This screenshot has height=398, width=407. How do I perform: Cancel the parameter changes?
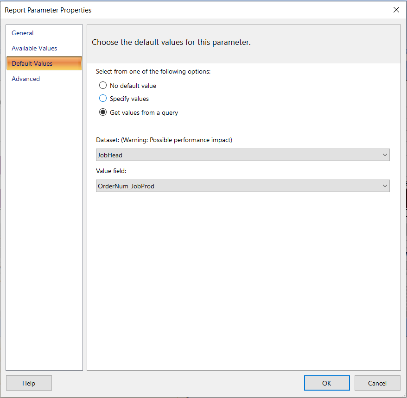point(377,383)
